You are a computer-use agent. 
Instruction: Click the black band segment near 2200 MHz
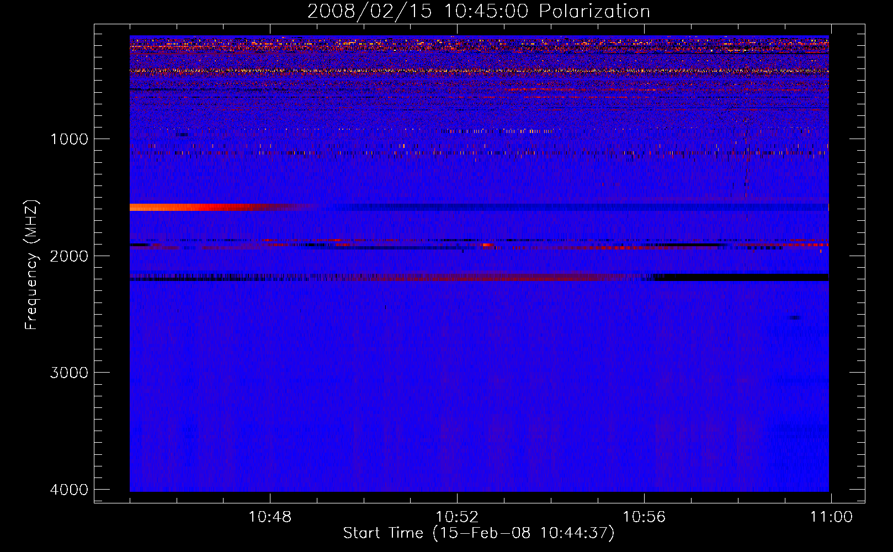[741, 277]
